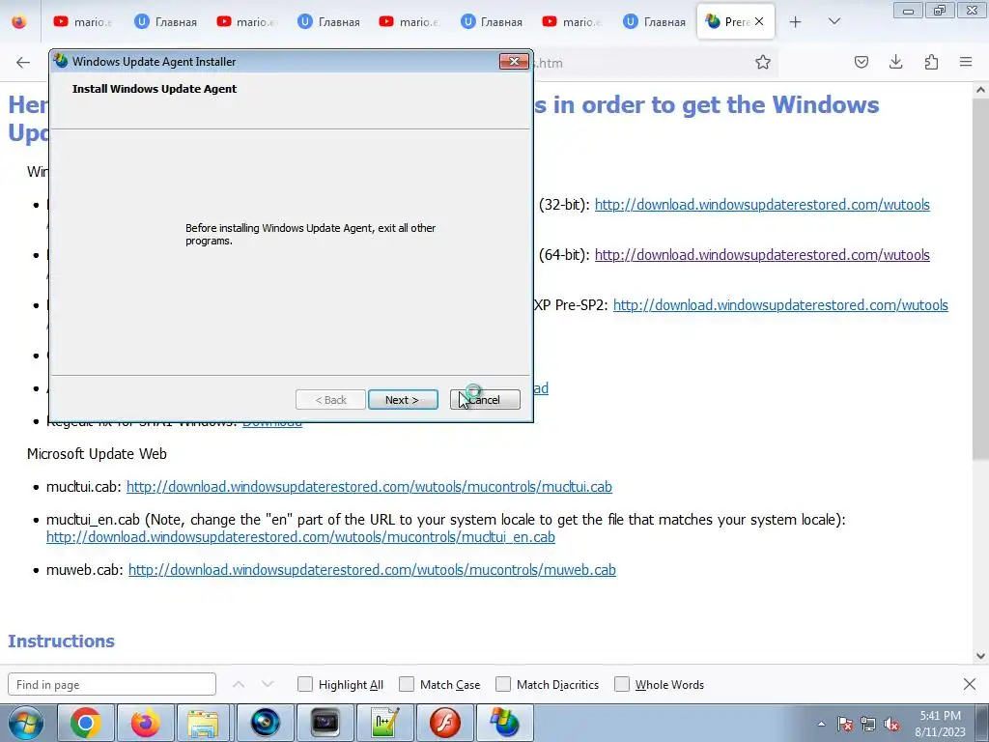Screen dimensions: 989x742
Task: Click the 'Install Windows Update Agent' header
Action: pos(155,89)
